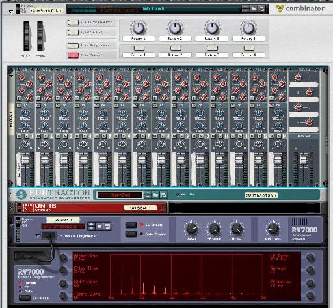This screenshot has height=308, width=333.
Task: Toggle Combinator Button 4
Action: 249,48
